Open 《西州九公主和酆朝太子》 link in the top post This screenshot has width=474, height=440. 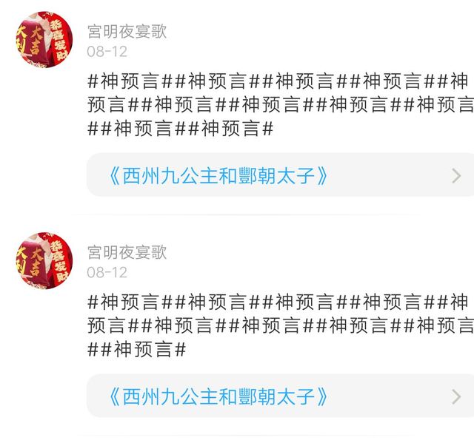click(x=218, y=176)
